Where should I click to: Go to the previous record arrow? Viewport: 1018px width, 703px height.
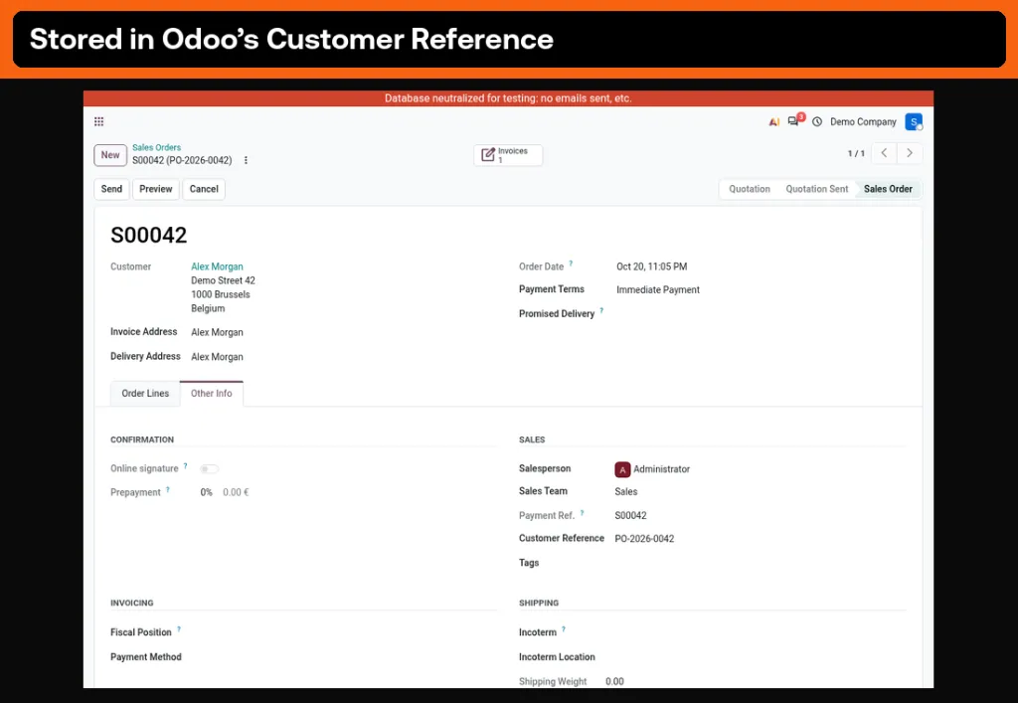point(884,153)
